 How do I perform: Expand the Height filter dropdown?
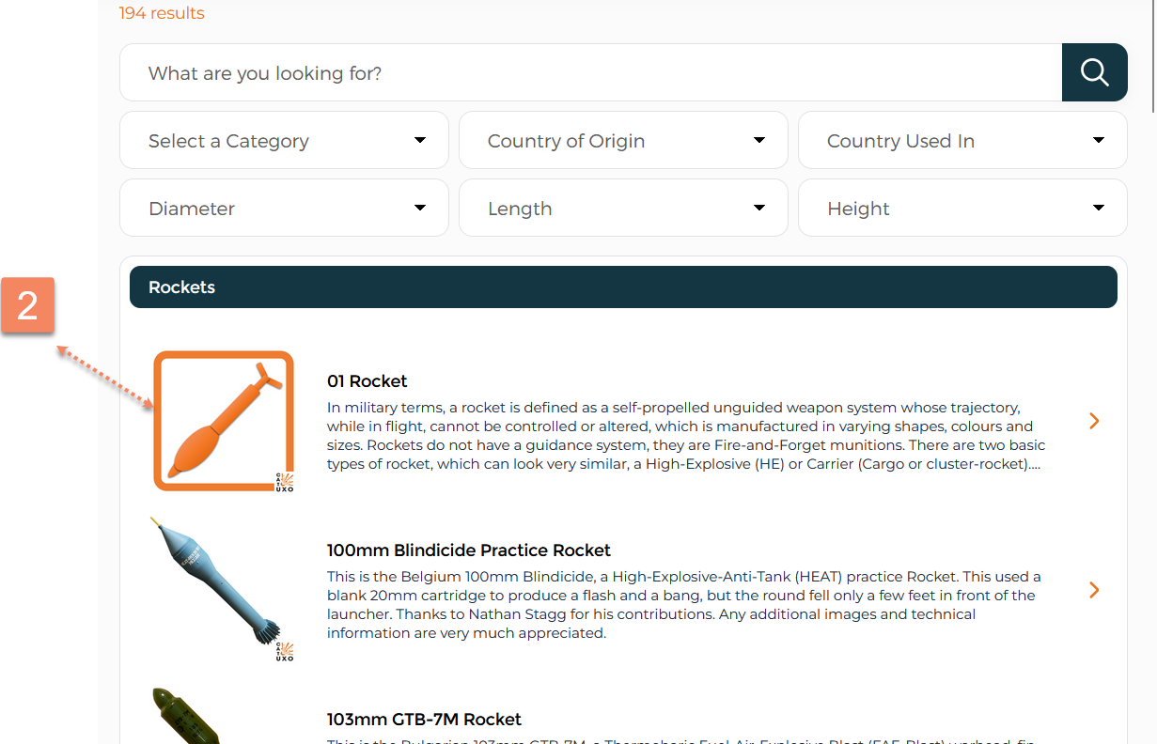(962, 209)
